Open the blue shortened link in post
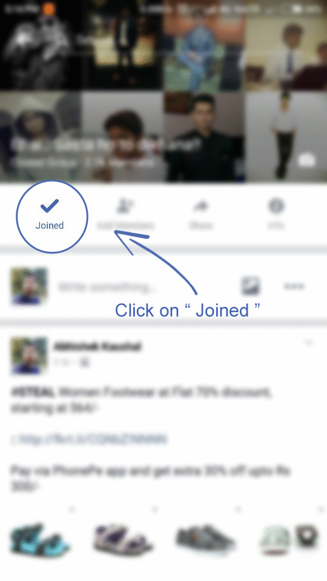The width and height of the screenshot is (327, 581). pyautogui.click(x=89, y=439)
